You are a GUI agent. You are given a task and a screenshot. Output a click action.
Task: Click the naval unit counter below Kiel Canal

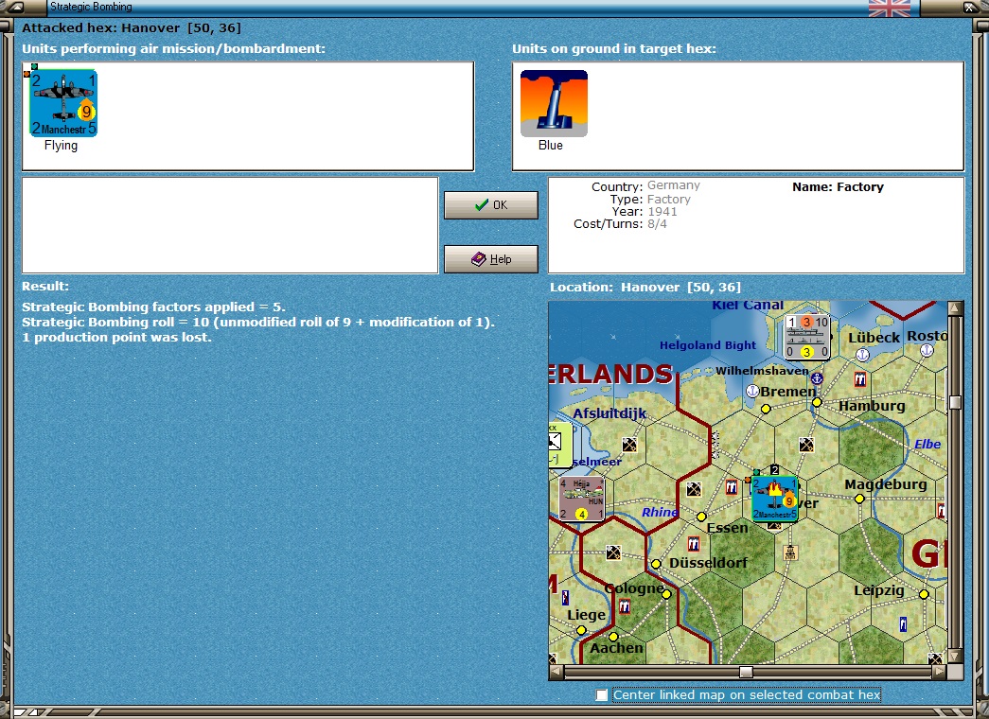click(806, 338)
